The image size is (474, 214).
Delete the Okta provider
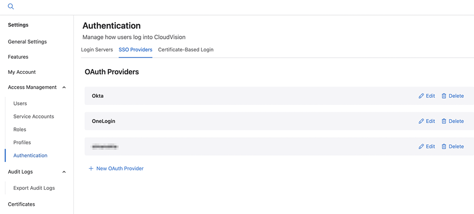[x=453, y=96]
